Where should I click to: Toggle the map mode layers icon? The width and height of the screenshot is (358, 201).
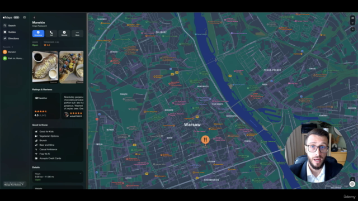(352, 18)
